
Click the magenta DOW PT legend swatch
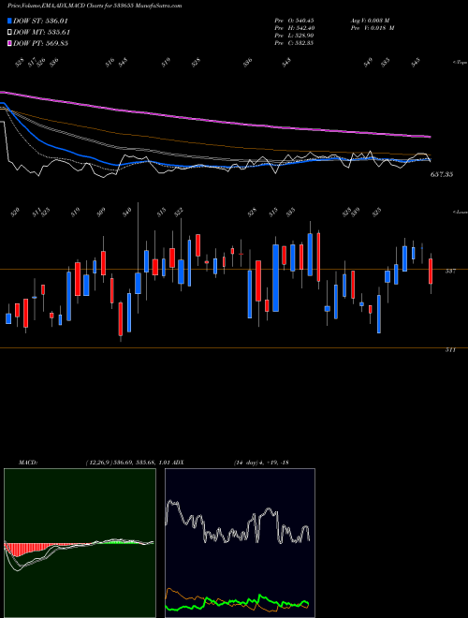[9, 43]
